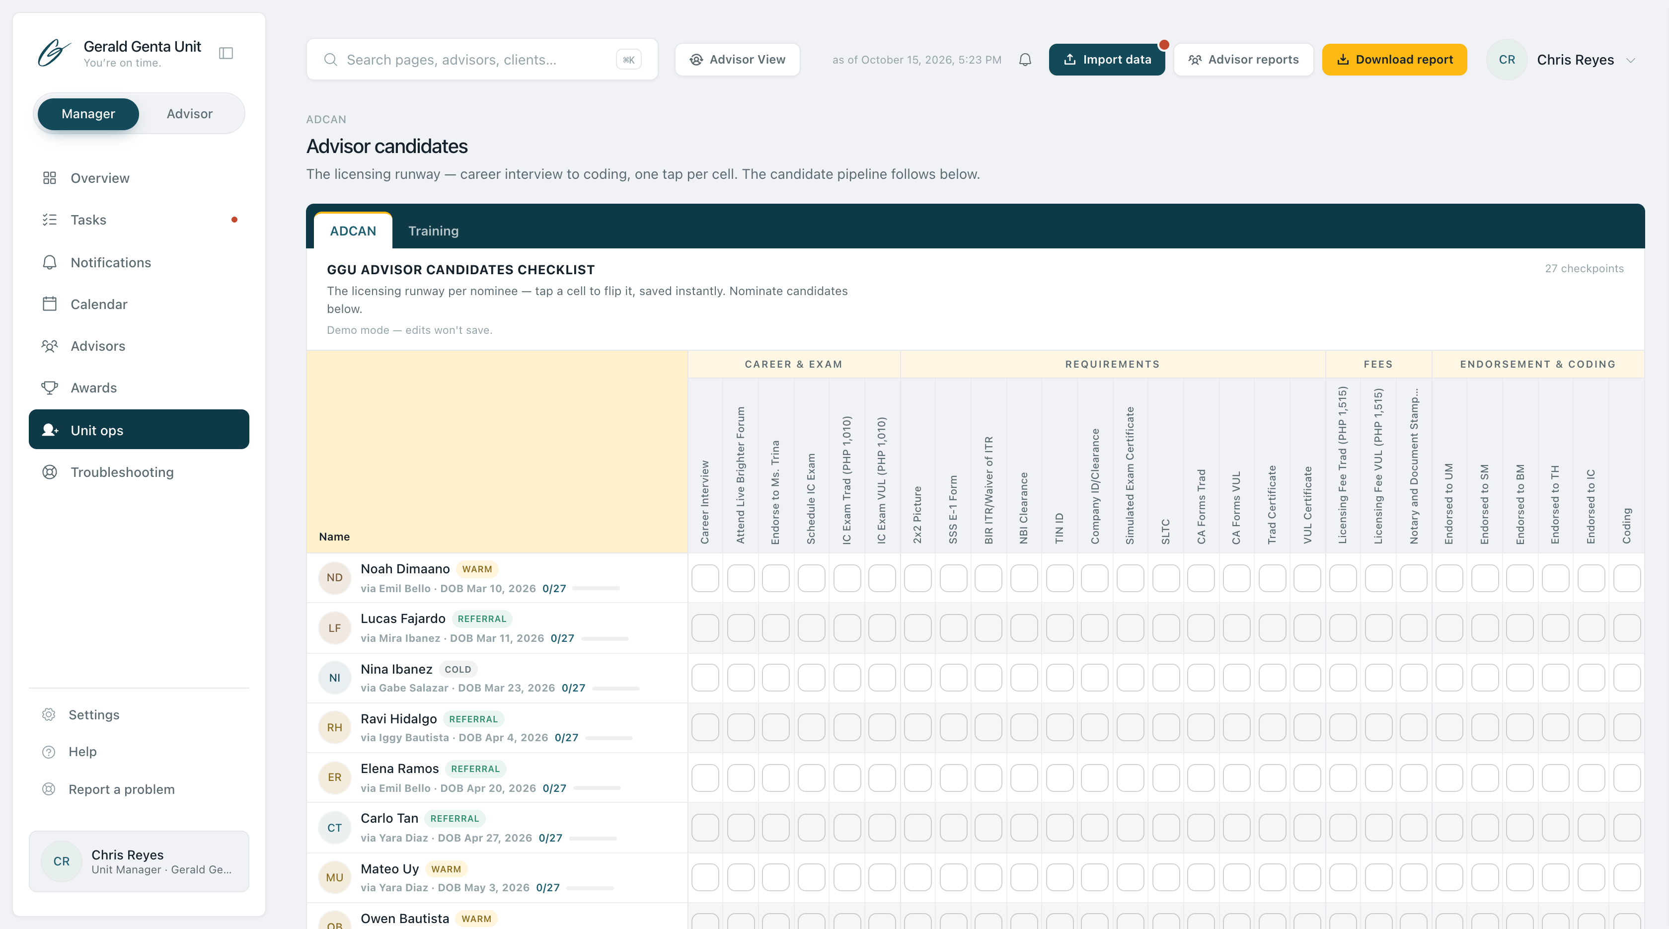Open Troubleshooting in the sidebar
The height and width of the screenshot is (929, 1669).
tap(139, 472)
